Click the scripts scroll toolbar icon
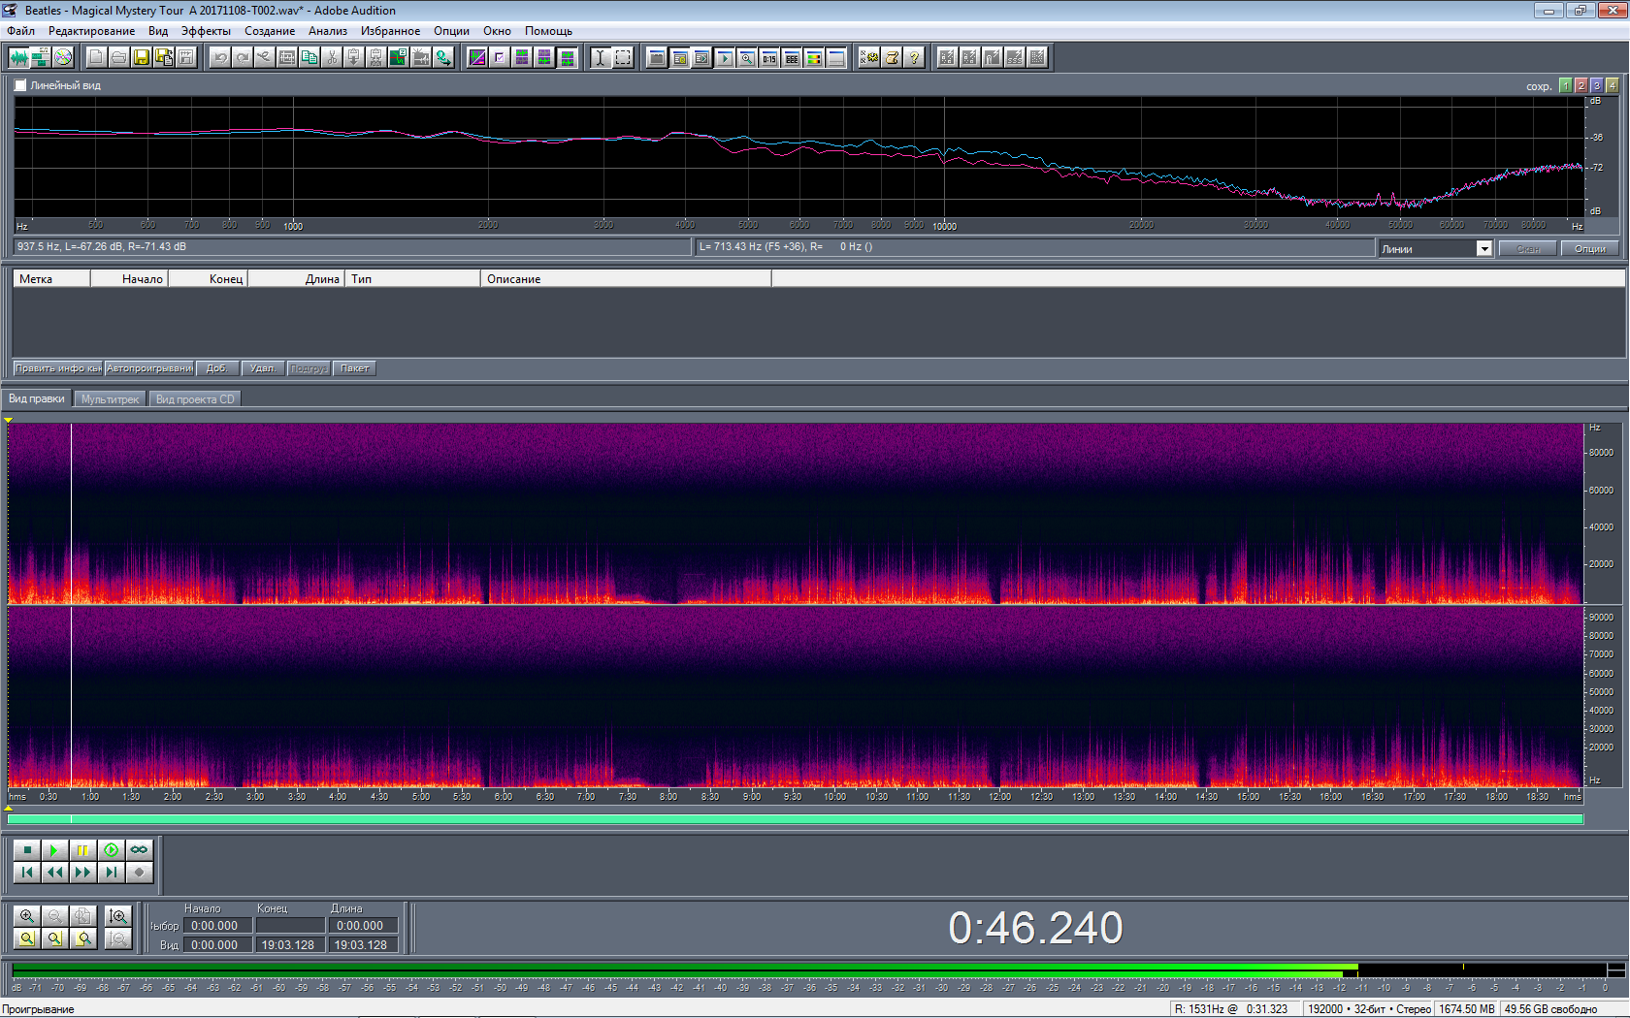This screenshot has height=1018, width=1630. pos(892,57)
